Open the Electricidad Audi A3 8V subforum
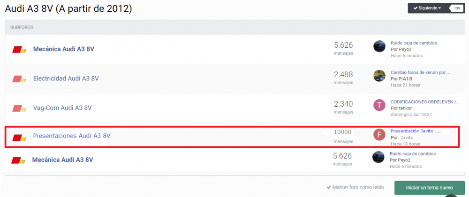This screenshot has width=469, height=197. click(66, 79)
